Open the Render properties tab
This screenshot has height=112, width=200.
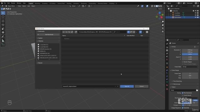pyautogui.click(x=167, y=48)
